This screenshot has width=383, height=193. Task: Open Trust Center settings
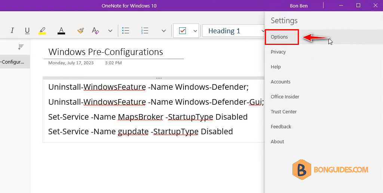coord(284,111)
